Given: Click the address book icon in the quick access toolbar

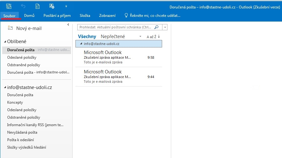Looking at the screenshot, I should pyautogui.click(x=38, y=6).
